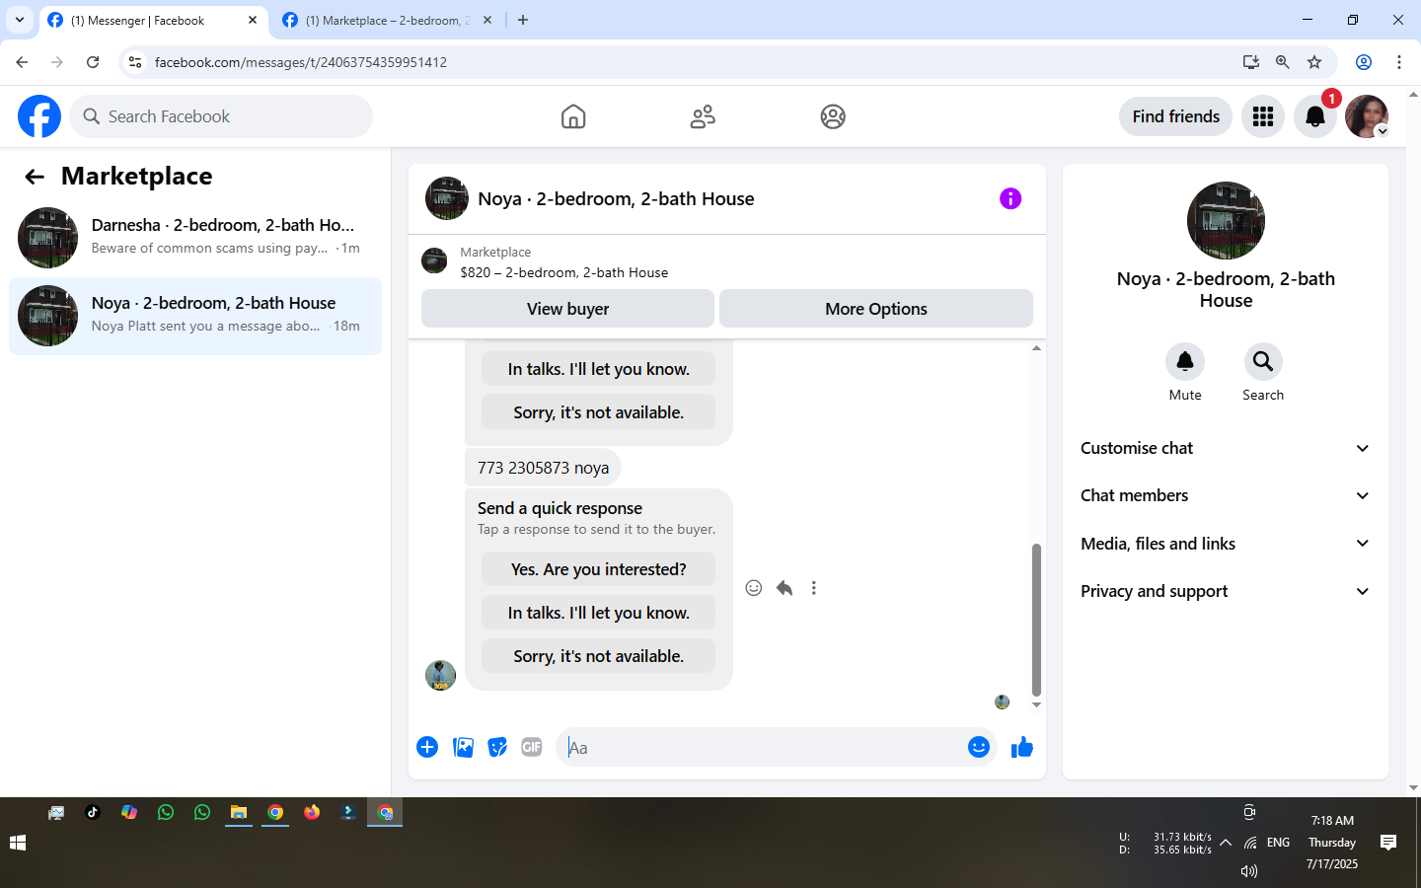1421x888 pixels.
Task: Expand Customise chat section
Action: [x=1226, y=448]
